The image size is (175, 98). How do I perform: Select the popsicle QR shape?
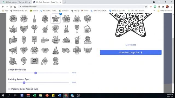point(24,40)
